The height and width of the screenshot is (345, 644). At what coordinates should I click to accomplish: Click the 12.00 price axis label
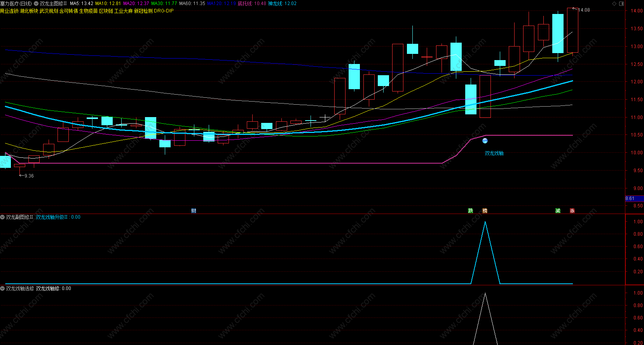tap(637, 82)
